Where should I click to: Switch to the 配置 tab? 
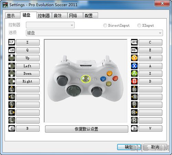coord(90,15)
